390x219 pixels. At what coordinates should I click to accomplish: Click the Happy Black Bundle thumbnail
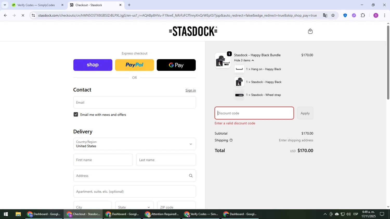tap(223, 60)
